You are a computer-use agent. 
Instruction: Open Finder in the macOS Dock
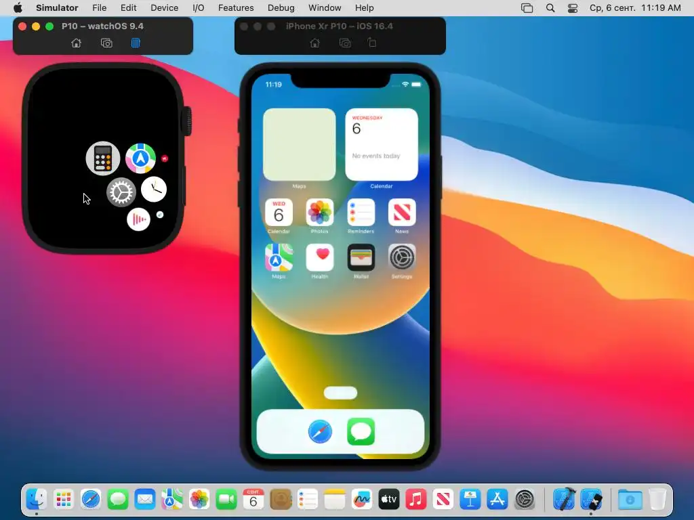coord(37,500)
